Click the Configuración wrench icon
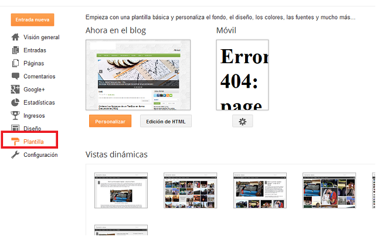Screen dimensions: 377x237 click(16, 155)
